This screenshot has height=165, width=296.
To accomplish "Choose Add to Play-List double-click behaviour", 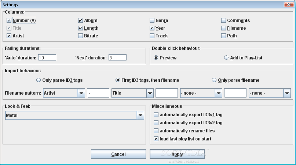I will coord(226,58).
